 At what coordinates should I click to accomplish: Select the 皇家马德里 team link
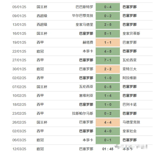pos(84,25)
